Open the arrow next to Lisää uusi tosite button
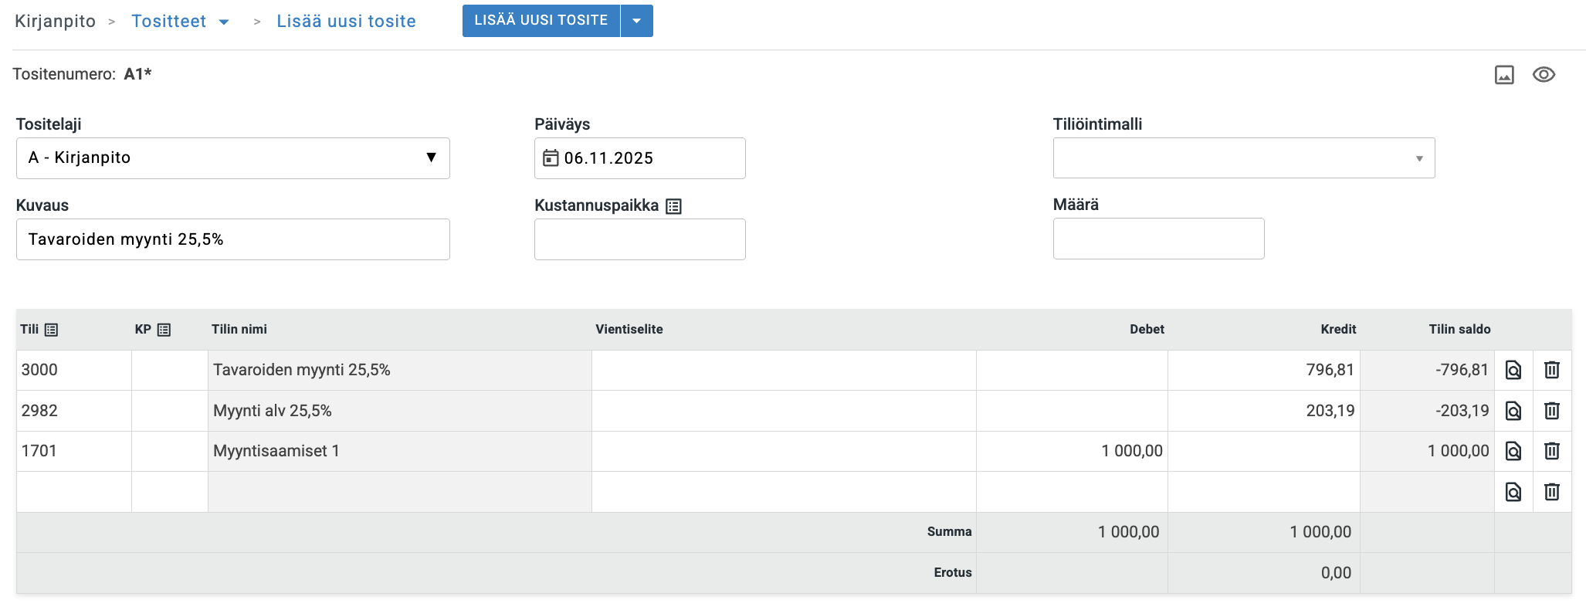The image size is (1586, 610). [x=636, y=21]
